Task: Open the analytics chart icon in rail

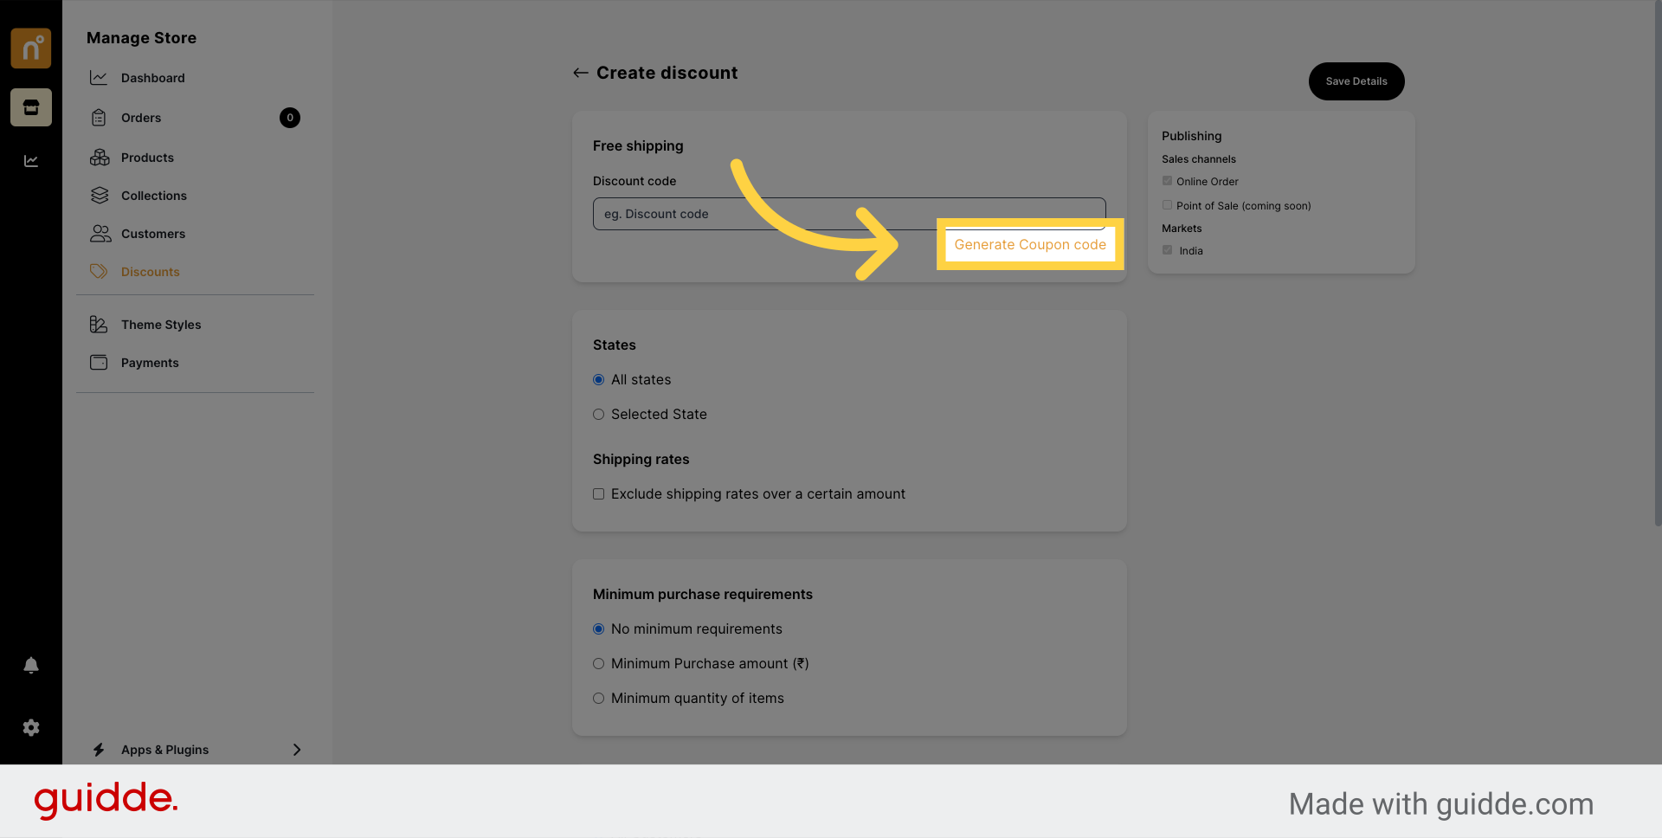Action: (x=31, y=161)
